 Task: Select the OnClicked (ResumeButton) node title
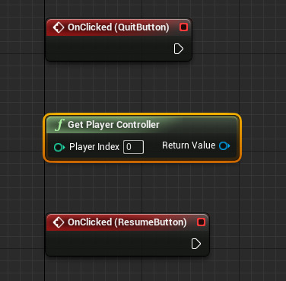(x=127, y=222)
